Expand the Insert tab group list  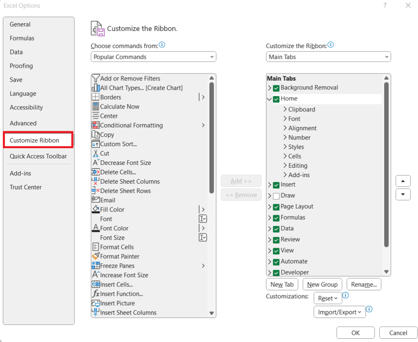[x=270, y=184]
